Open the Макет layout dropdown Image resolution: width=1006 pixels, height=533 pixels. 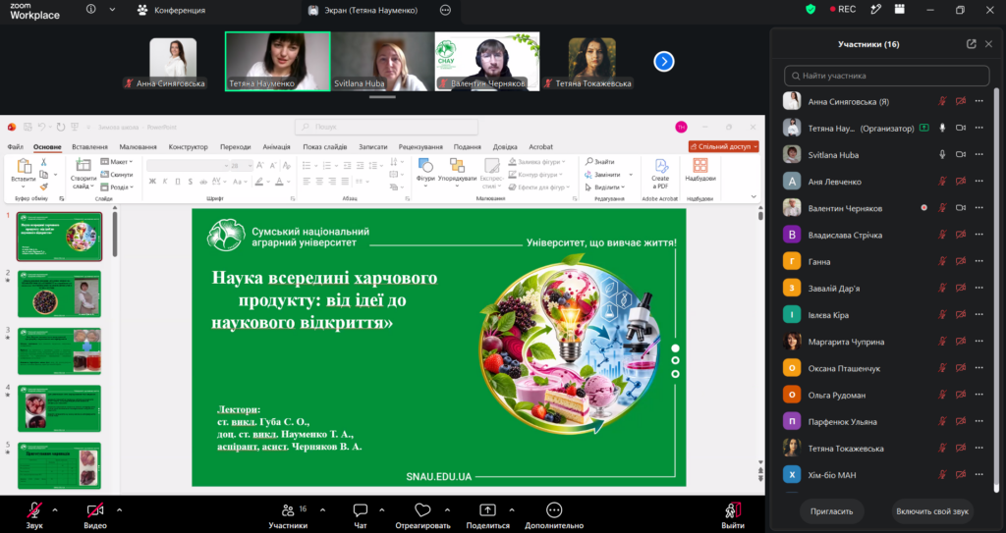pos(117,162)
